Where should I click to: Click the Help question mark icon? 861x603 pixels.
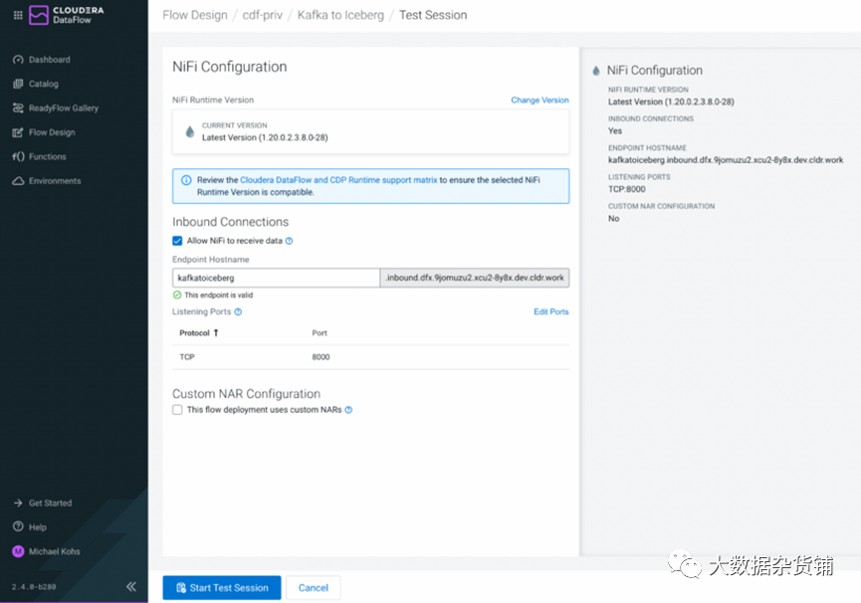pos(18,527)
